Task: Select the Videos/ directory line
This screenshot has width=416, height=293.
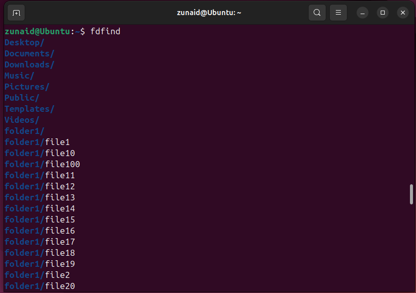Action: coord(21,120)
